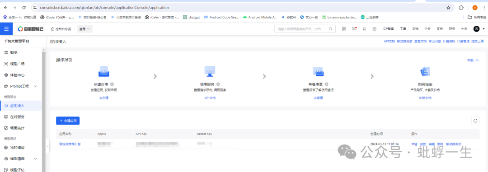Open the message notifications icon
This screenshot has height=172, width=488.
[x=354, y=28]
